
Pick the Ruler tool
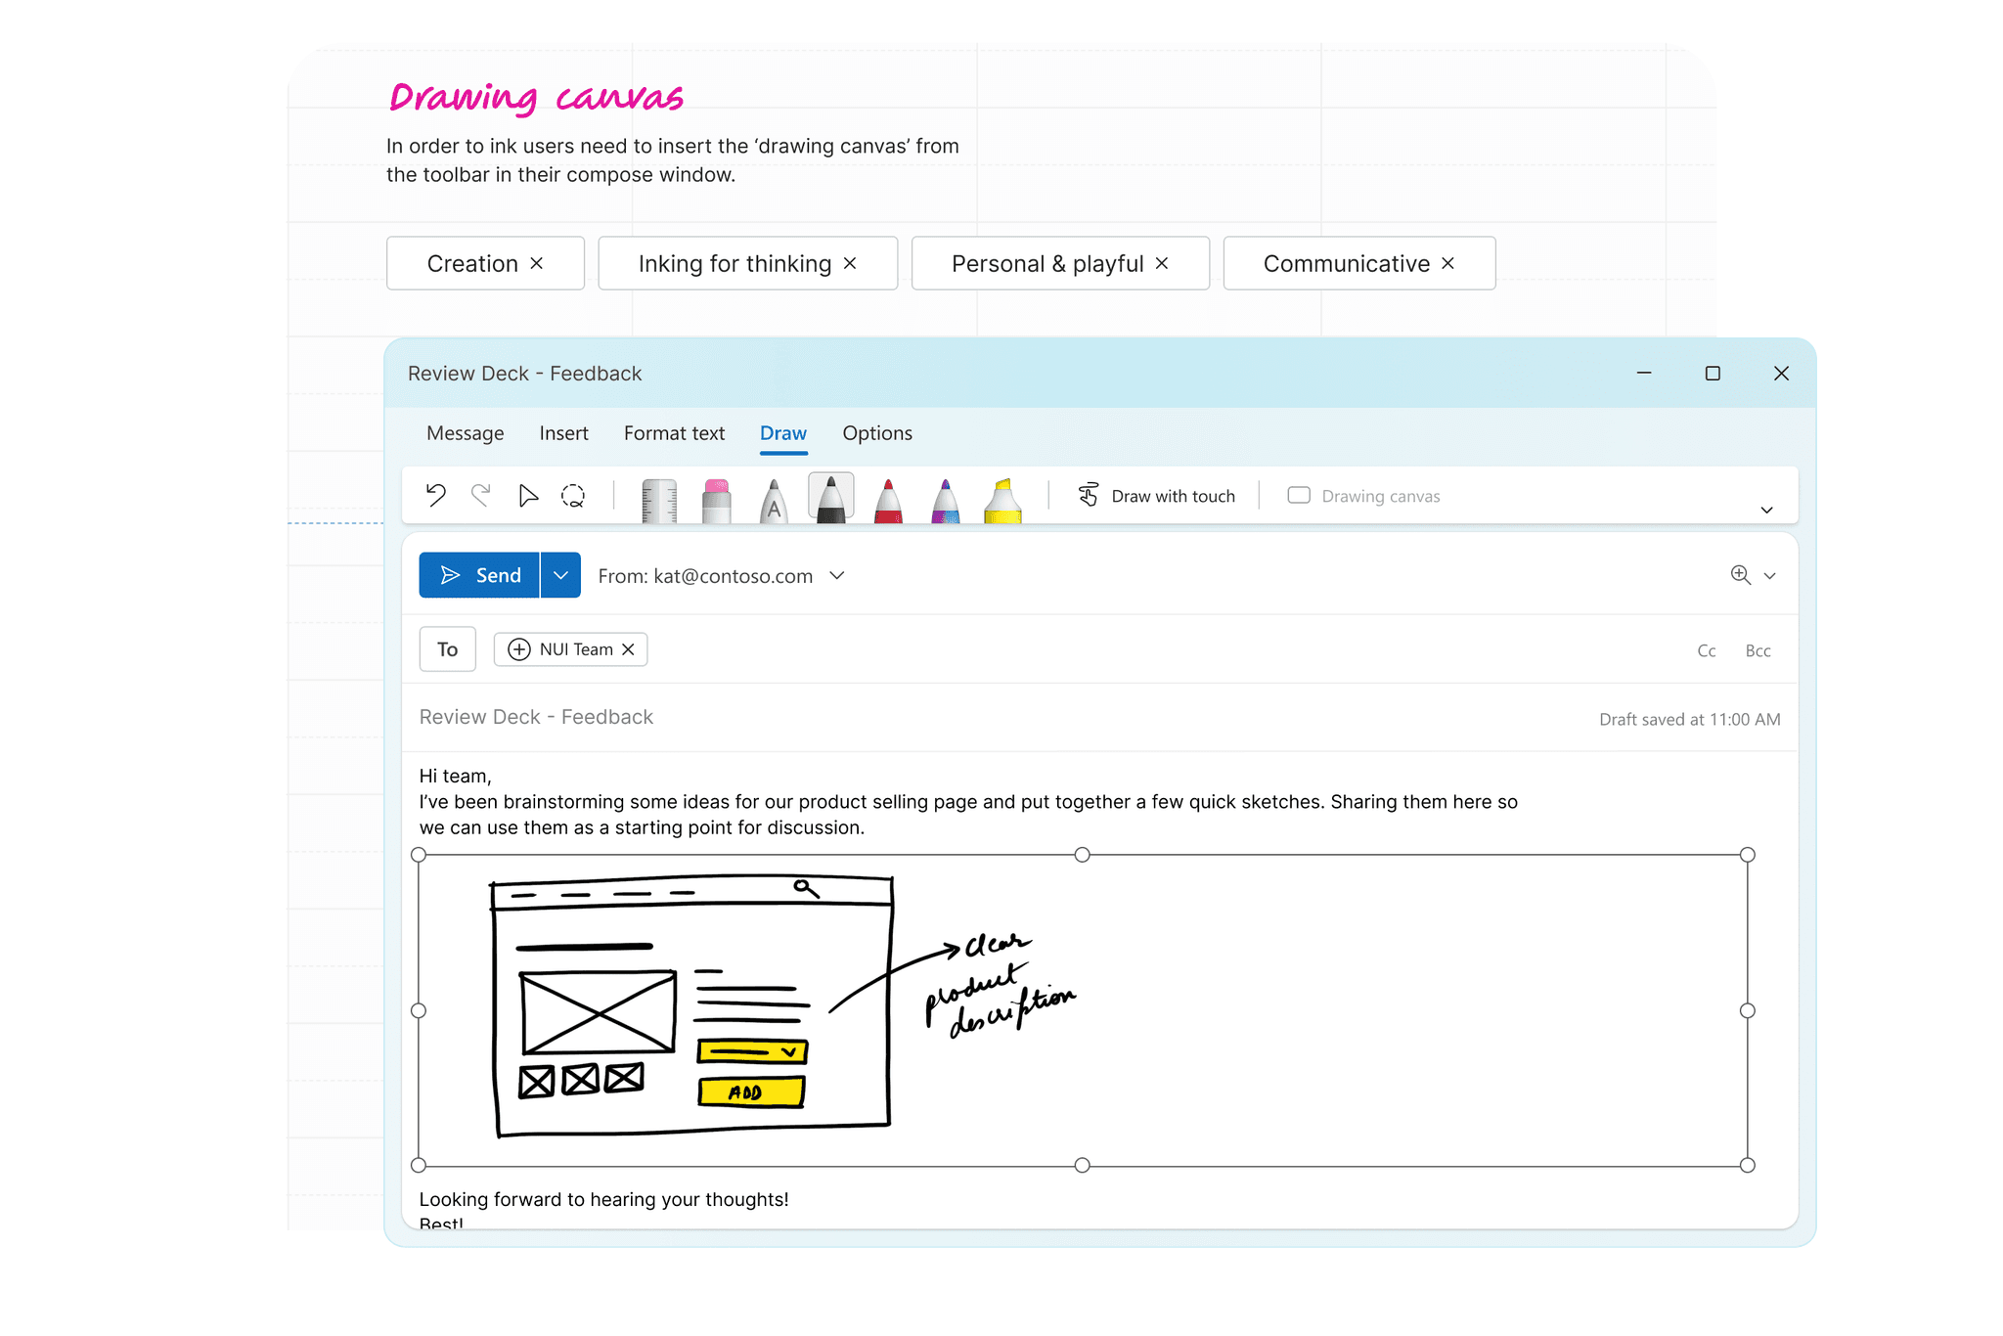(659, 500)
